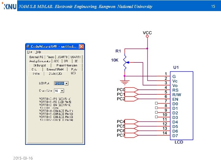The image size is (221, 166).
Task: Click the RS pin label on U1
Action: point(175,90)
